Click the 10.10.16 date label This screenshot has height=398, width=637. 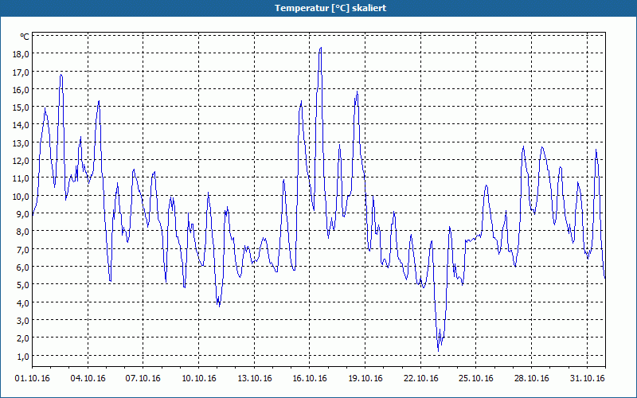[x=199, y=378]
